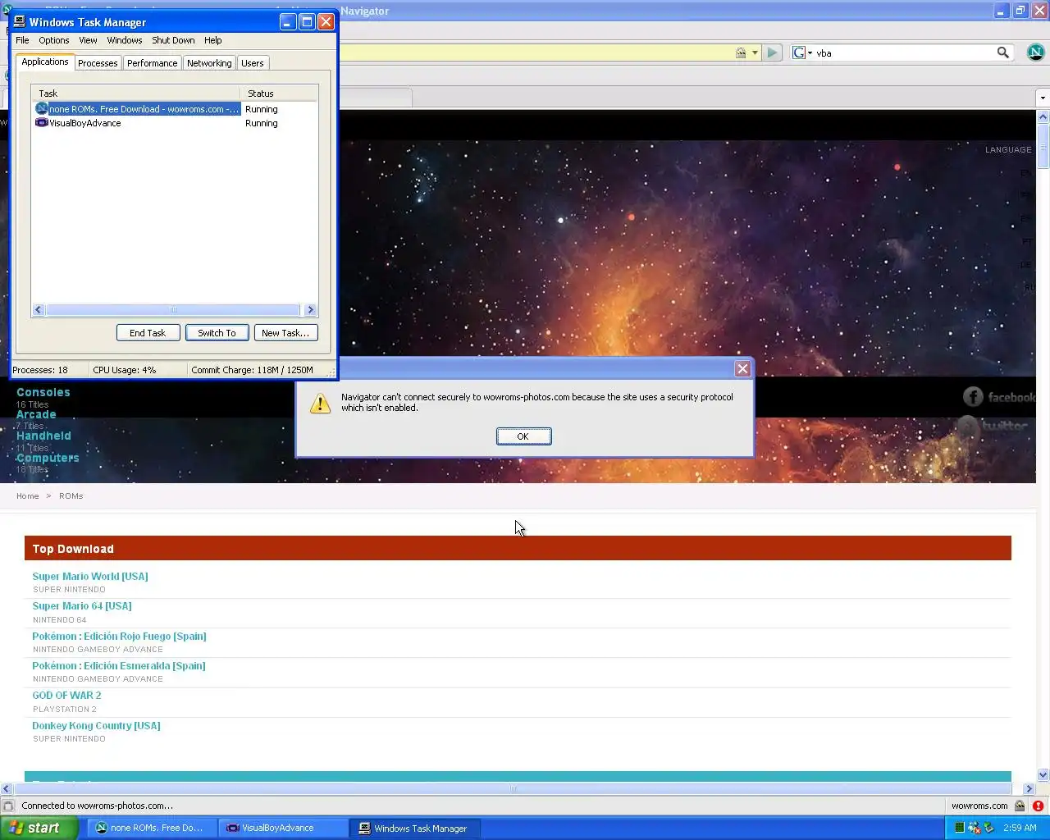Close the security protocol alert dialog
The width and height of the screenshot is (1050, 840).
pyautogui.click(x=742, y=369)
